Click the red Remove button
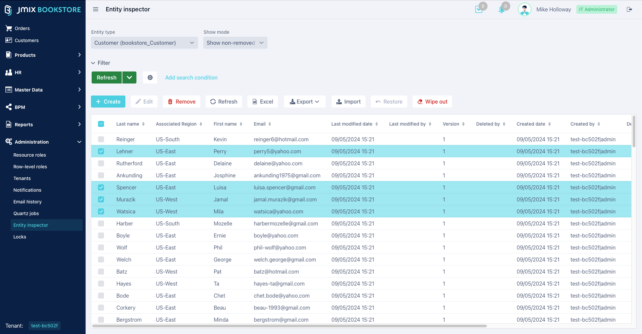The height and width of the screenshot is (334, 642). (x=182, y=102)
